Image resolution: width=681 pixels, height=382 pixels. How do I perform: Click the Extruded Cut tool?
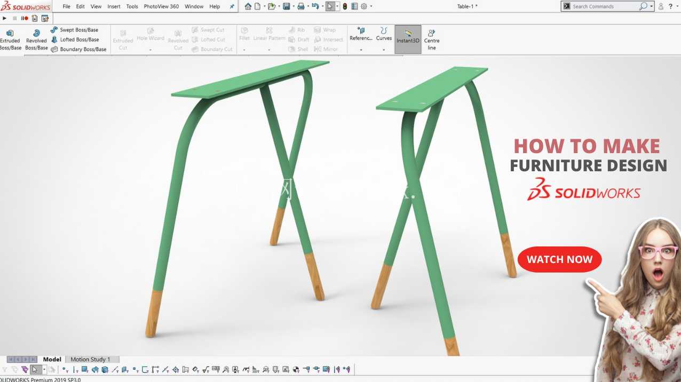coord(123,40)
